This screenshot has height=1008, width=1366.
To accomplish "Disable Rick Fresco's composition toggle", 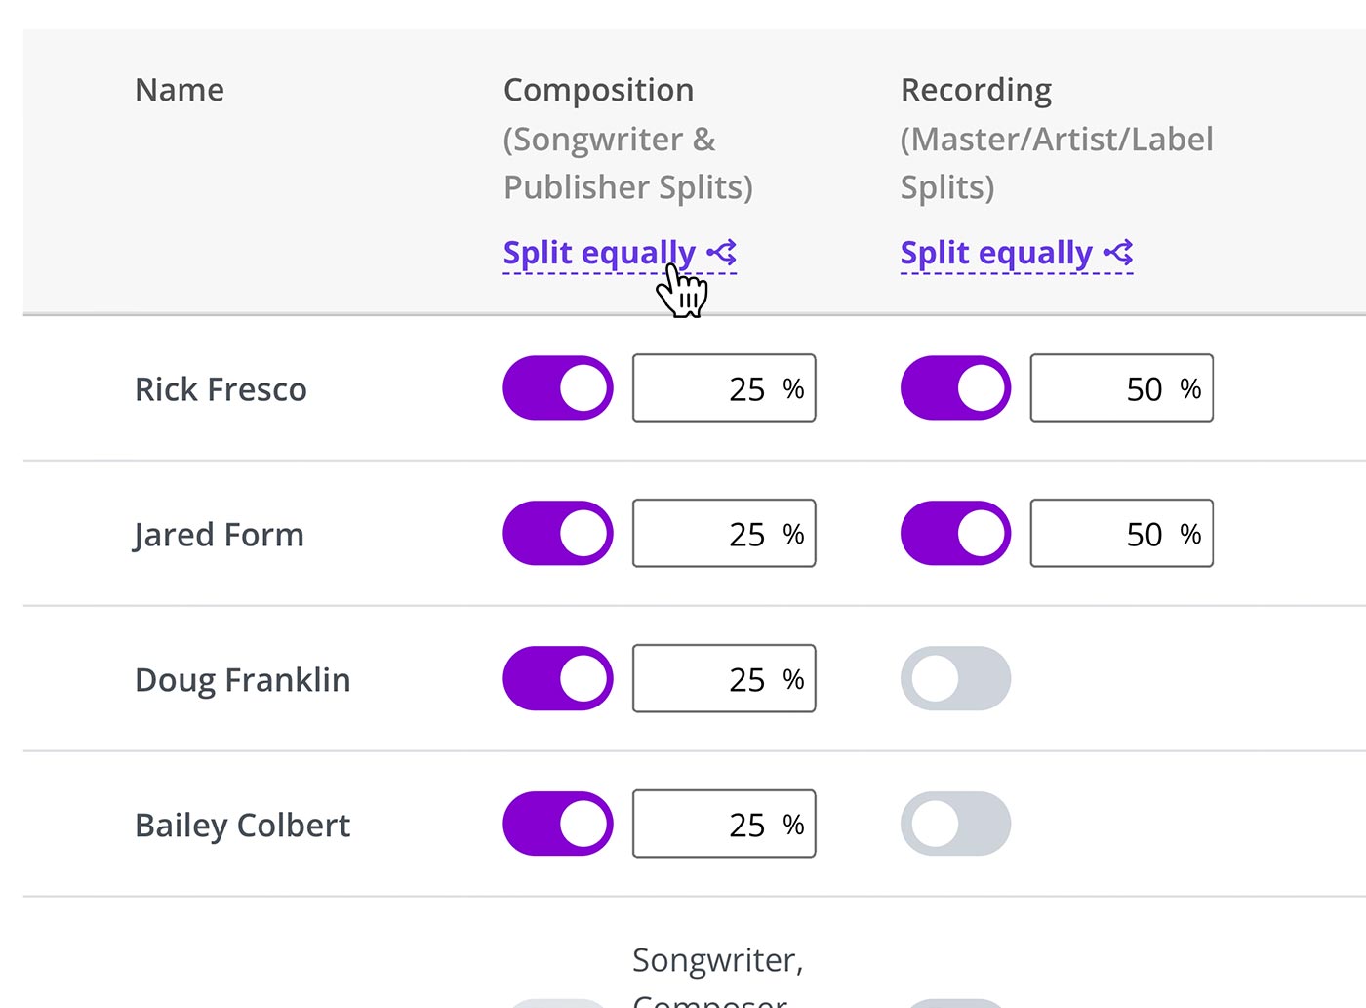I will coord(558,388).
